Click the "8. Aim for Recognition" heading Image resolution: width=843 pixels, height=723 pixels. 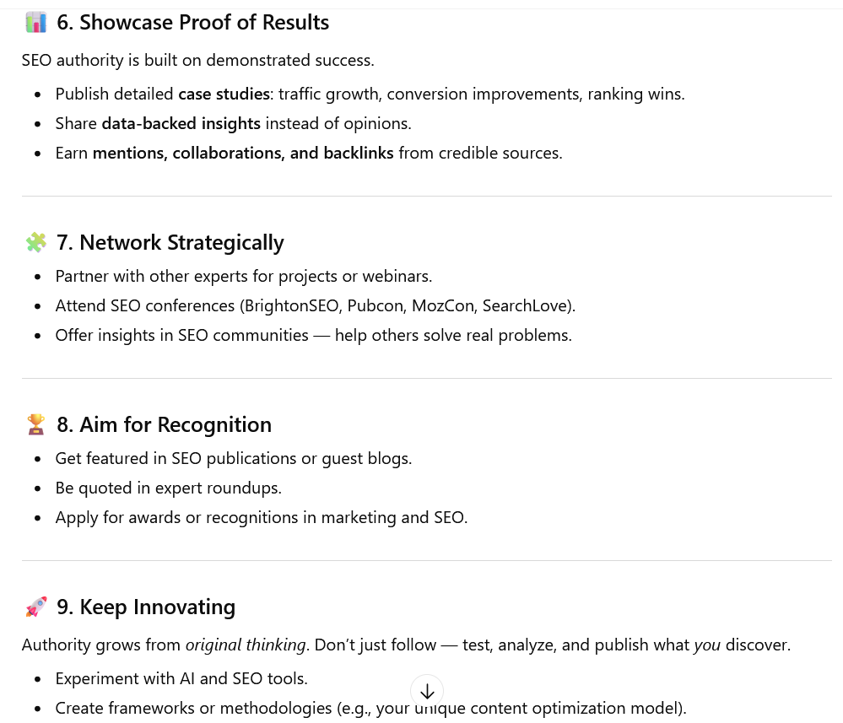click(x=164, y=425)
